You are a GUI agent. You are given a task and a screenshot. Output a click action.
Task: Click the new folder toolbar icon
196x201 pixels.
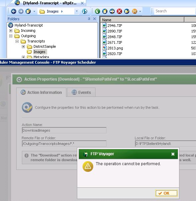[x=105, y=11]
